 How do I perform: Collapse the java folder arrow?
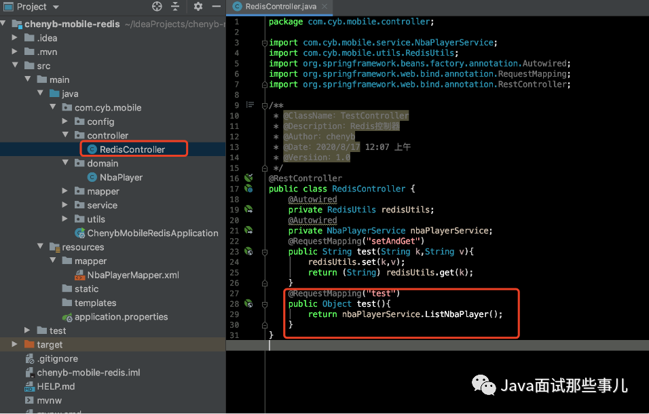[x=41, y=93]
